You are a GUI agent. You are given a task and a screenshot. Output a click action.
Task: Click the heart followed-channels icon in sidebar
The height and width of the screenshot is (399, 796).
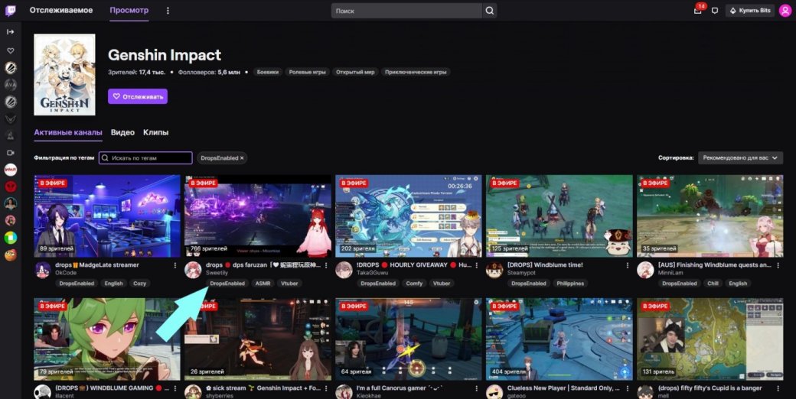10,50
